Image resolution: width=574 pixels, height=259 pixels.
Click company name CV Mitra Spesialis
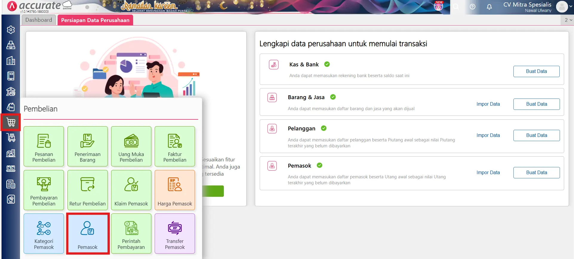(527, 4)
